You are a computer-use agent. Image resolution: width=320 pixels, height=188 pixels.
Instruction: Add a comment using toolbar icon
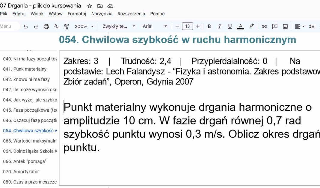[x=274, y=26]
